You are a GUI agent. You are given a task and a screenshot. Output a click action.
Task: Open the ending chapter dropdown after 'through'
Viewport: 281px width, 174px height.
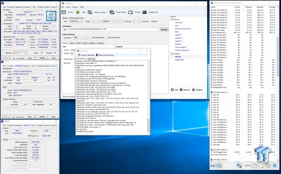point(137,21)
